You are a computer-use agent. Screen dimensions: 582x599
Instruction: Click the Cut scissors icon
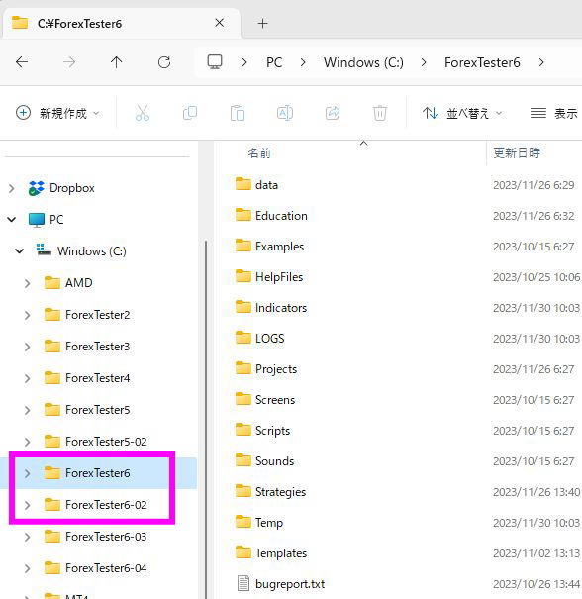tap(143, 113)
